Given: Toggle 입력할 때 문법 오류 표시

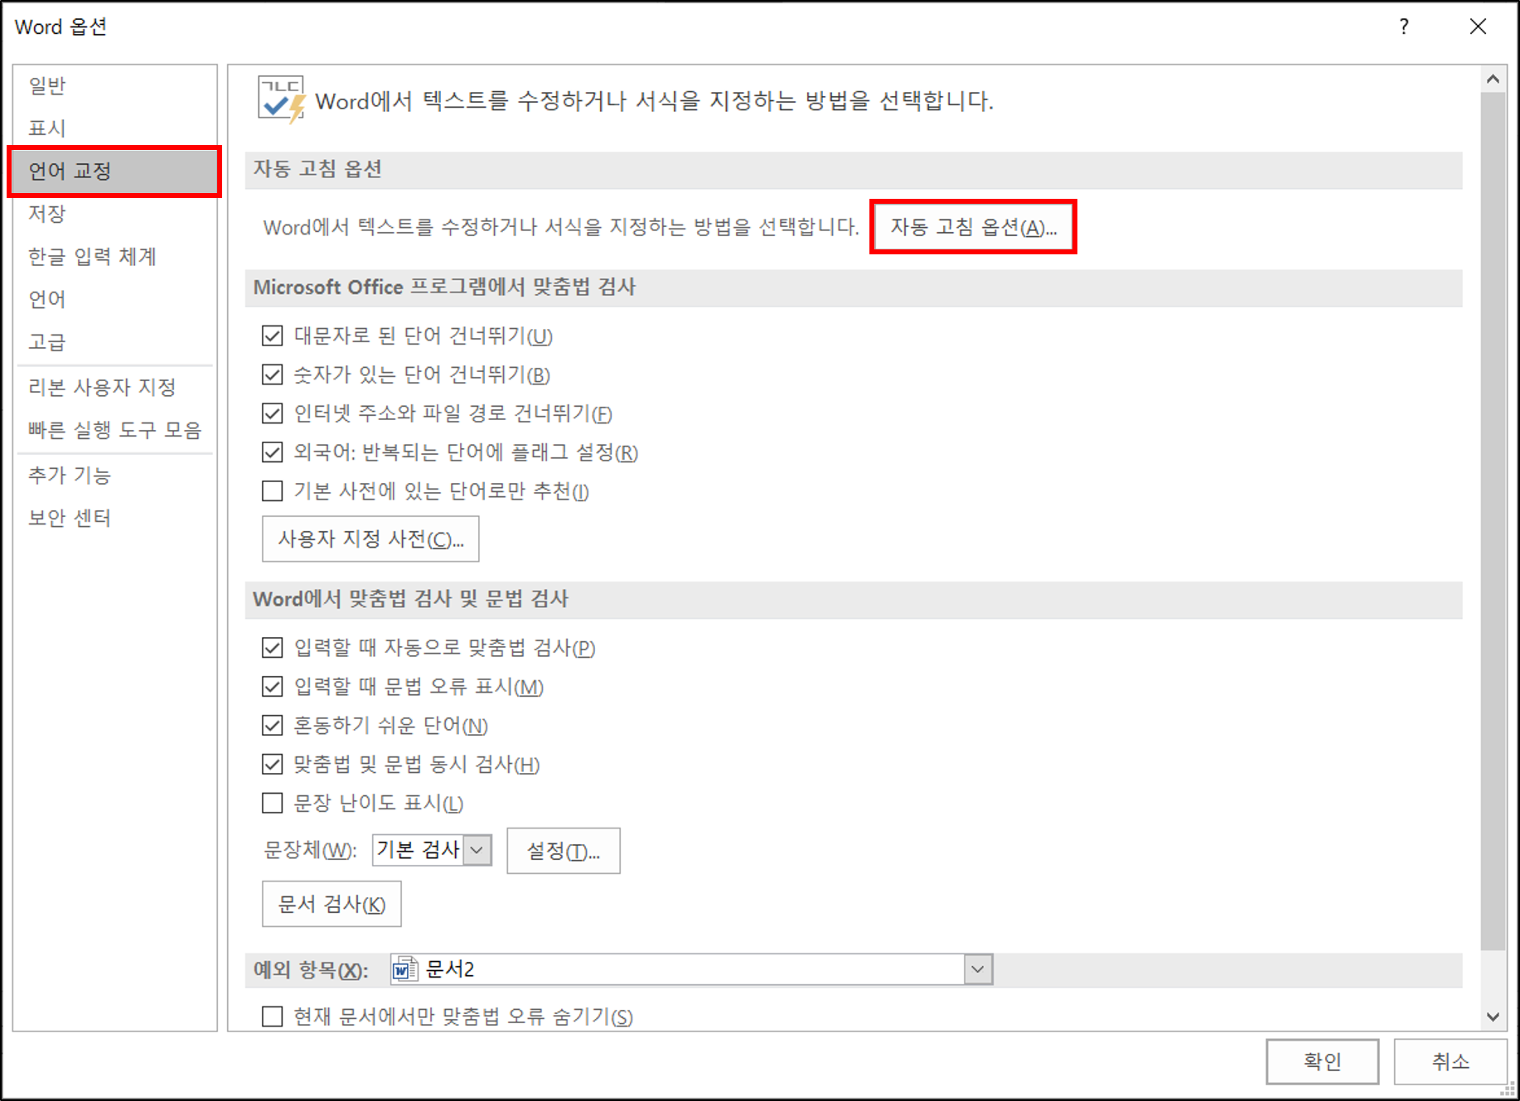Looking at the screenshot, I should tap(272, 687).
